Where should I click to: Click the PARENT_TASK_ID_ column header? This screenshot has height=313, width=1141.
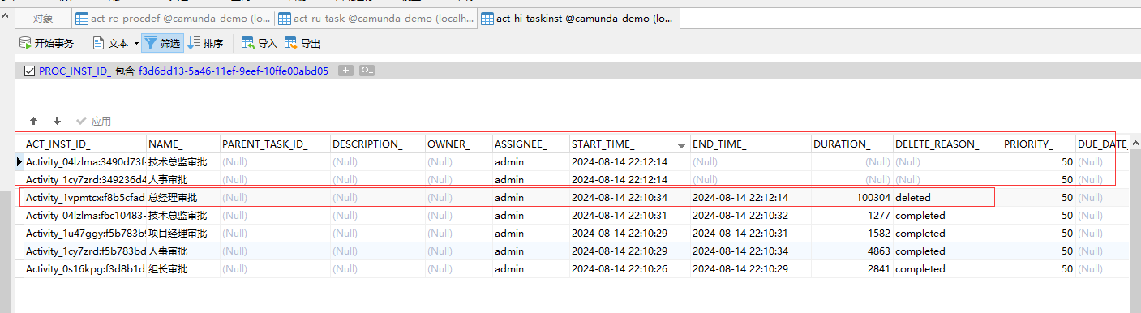(275, 144)
